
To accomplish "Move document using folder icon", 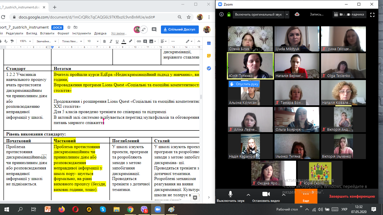I will coord(76,27).
